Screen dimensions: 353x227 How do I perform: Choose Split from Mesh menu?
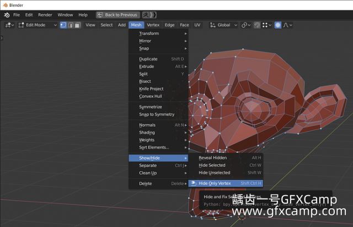point(158,74)
